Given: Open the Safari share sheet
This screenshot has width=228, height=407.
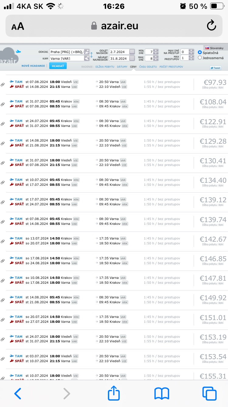Looking at the screenshot, I should pos(114,393).
